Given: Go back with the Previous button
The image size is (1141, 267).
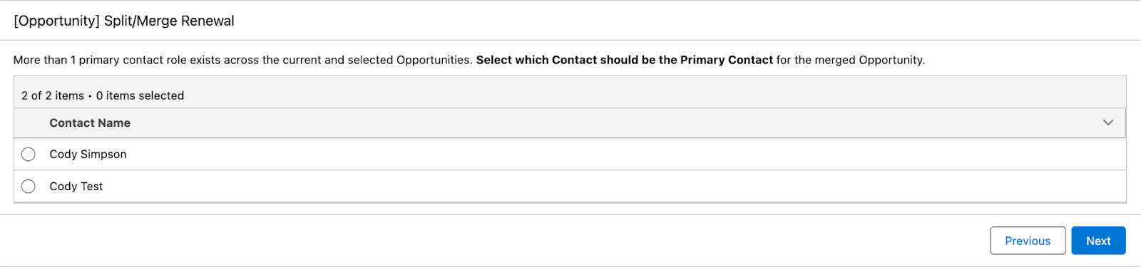Looking at the screenshot, I should click(1028, 241).
